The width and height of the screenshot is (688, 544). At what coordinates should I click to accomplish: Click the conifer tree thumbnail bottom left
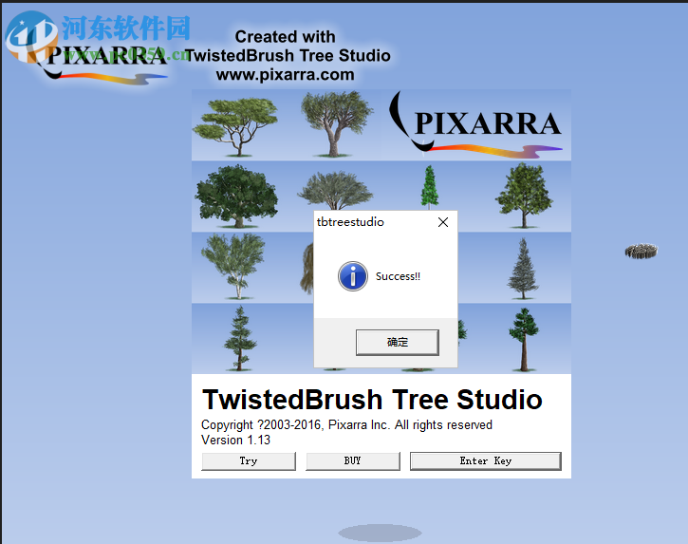(239, 339)
